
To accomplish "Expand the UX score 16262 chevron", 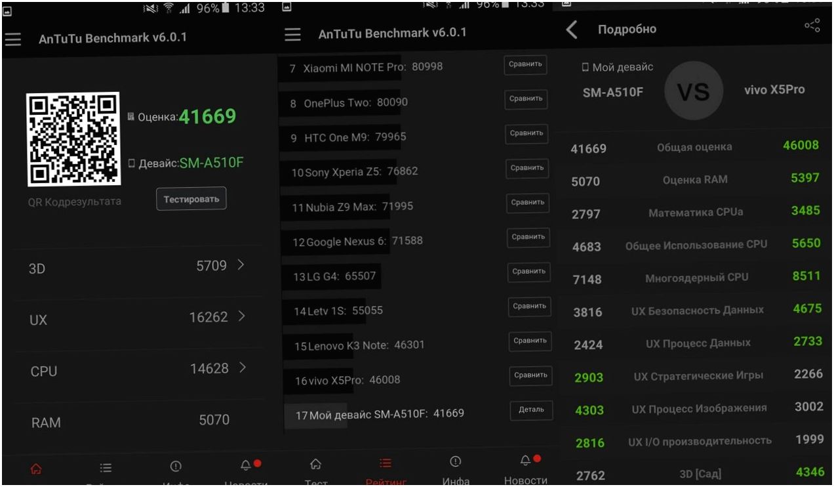I will (x=241, y=317).
